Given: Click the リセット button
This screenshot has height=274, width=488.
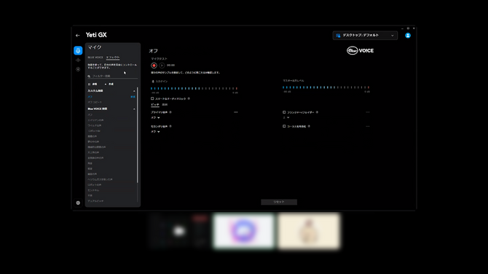Looking at the screenshot, I should coord(279,202).
